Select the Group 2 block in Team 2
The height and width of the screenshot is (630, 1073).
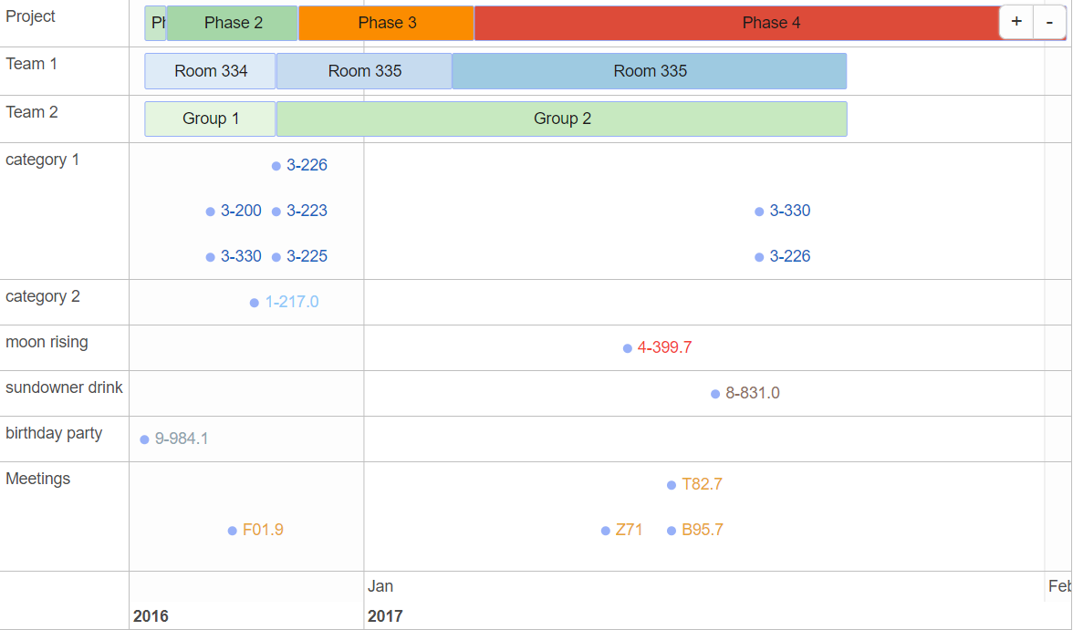click(x=561, y=119)
